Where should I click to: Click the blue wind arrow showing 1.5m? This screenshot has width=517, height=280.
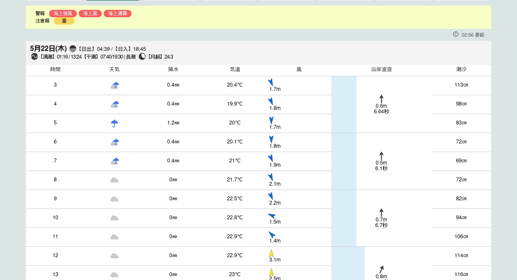coord(272,216)
